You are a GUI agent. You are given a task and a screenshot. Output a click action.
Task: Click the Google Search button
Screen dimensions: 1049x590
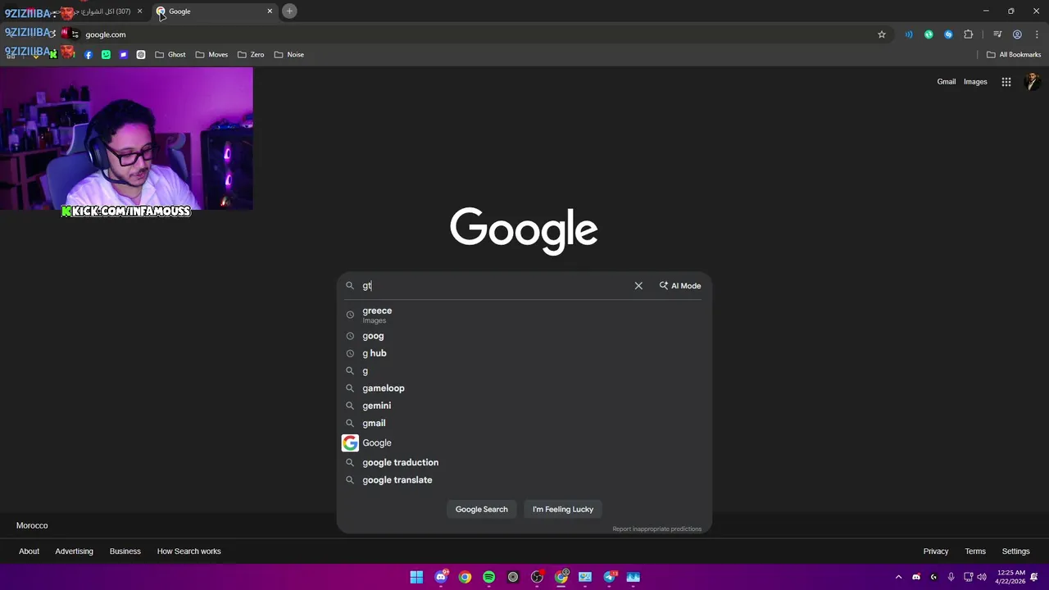click(x=482, y=509)
